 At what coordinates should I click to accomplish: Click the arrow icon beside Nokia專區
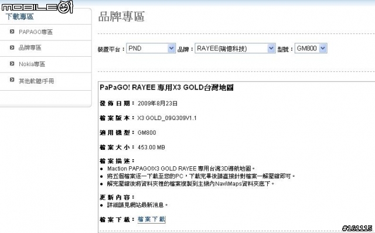click(x=12, y=64)
